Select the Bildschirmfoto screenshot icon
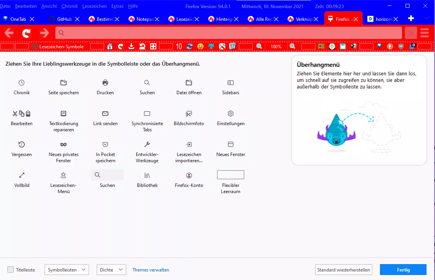This screenshot has height=280, width=435. pos(189,114)
